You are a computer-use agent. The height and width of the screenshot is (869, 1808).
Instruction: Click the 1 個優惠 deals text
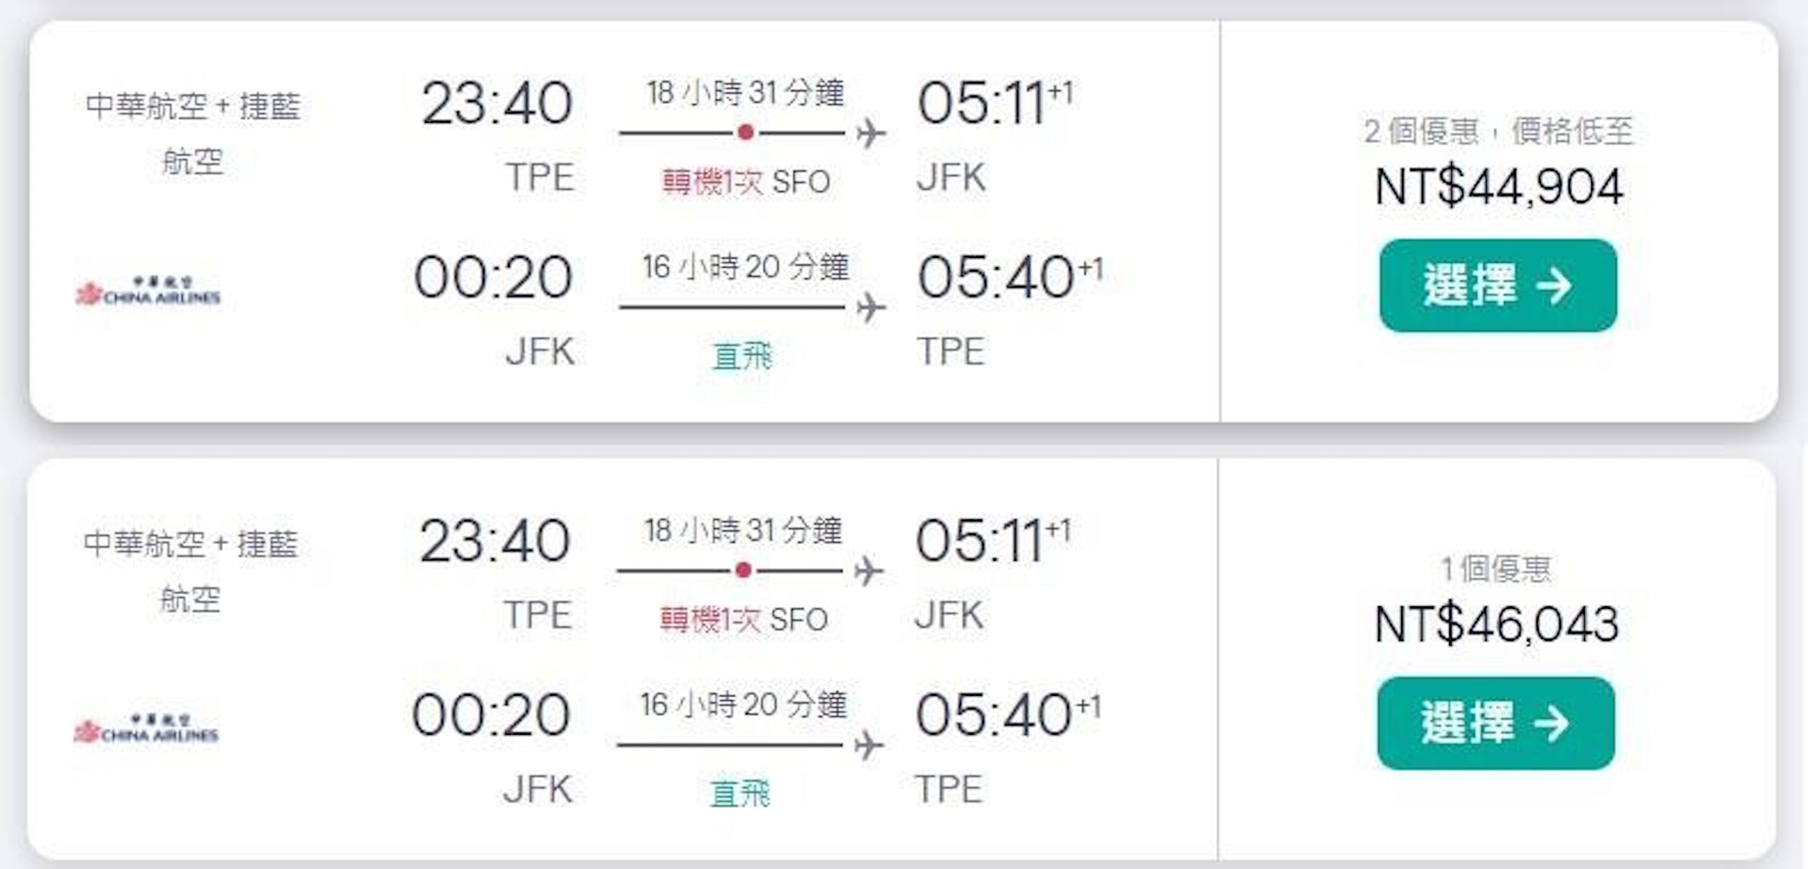point(1496,569)
